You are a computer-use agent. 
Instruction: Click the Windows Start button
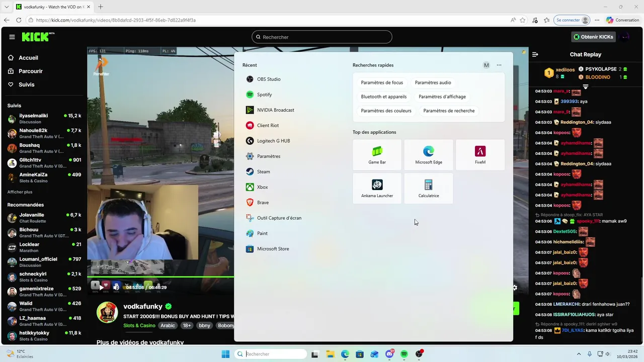click(225, 354)
